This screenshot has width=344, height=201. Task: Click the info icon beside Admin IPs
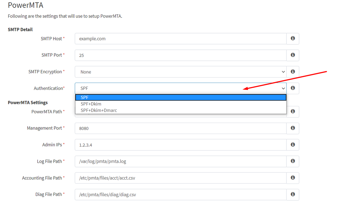point(293,145)
